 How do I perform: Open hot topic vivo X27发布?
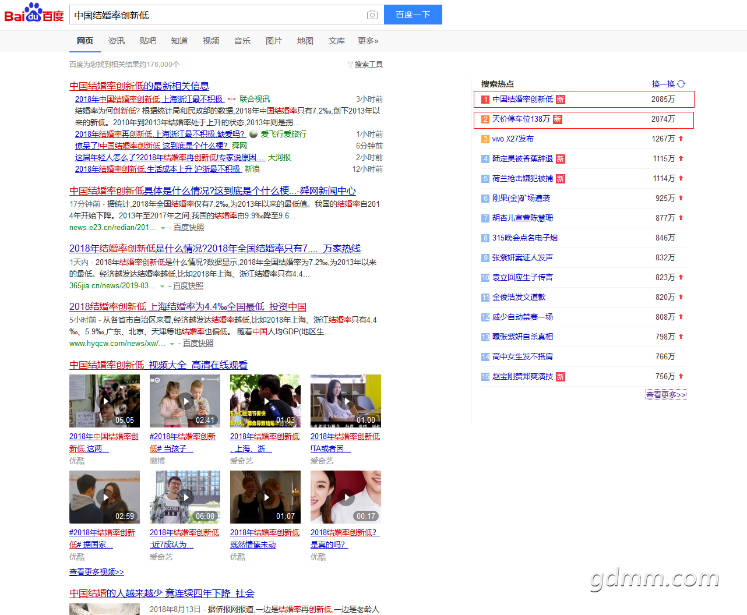[x=513, y=139]
